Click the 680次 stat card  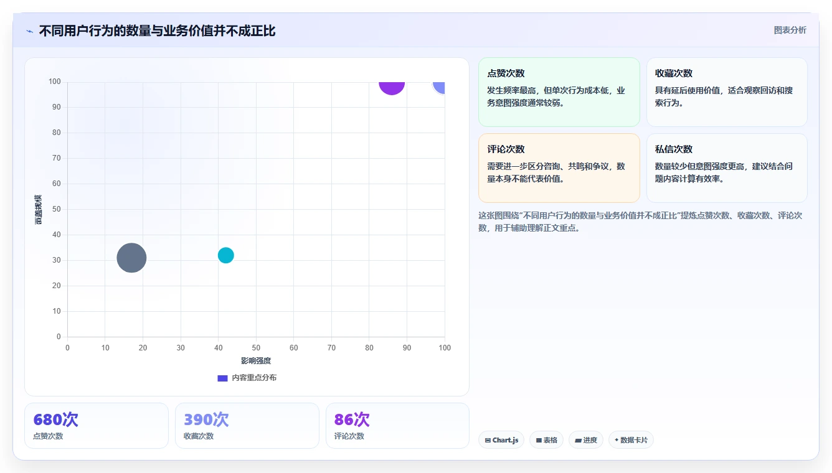[97, 426]
